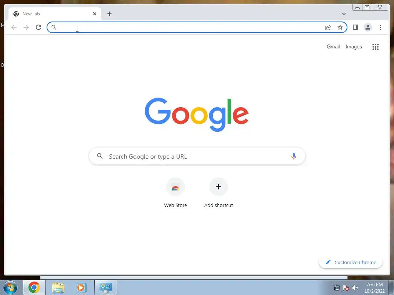Viewport: 394px width, 295px height.
Task: Click the Google logo
Action: coord(197,114)
